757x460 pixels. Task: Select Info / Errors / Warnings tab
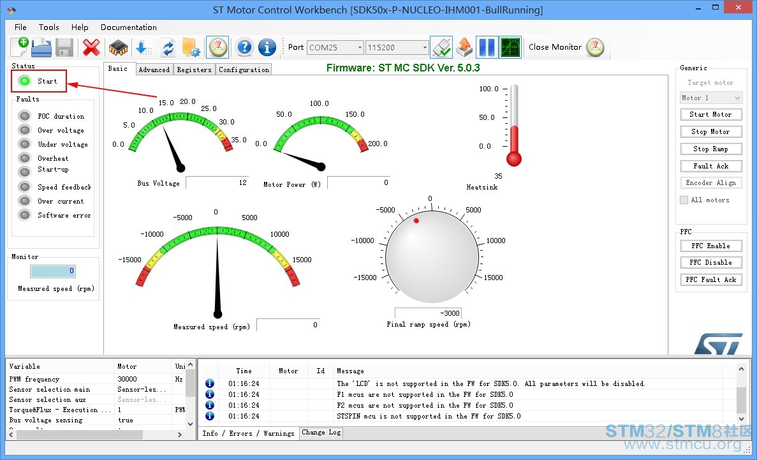click(248, 433)
